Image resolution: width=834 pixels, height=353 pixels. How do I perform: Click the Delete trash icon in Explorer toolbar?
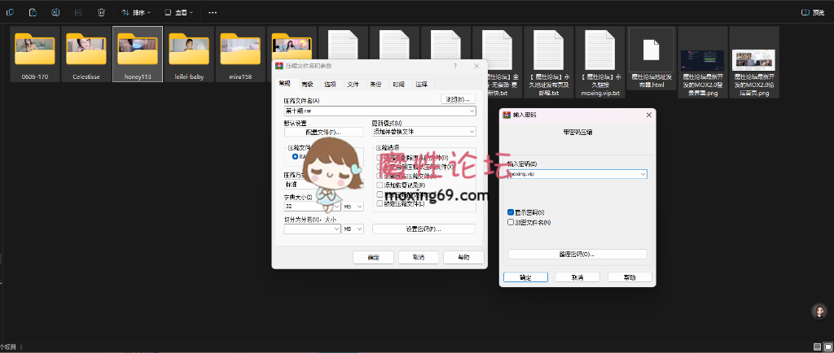point(102,12)
